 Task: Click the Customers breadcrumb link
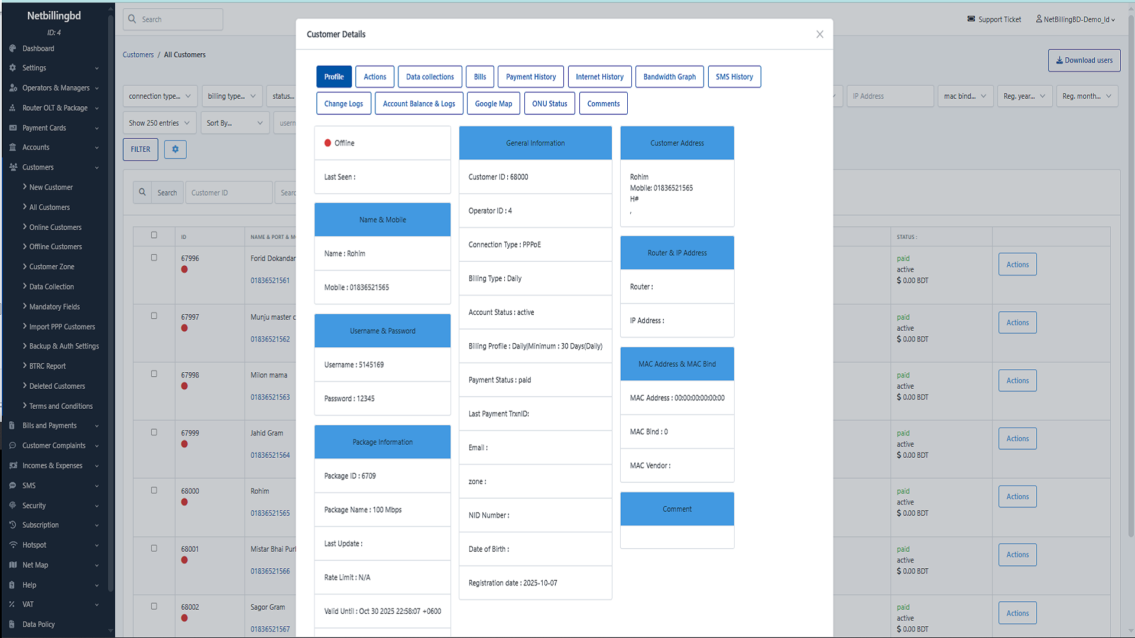[138, 54]
